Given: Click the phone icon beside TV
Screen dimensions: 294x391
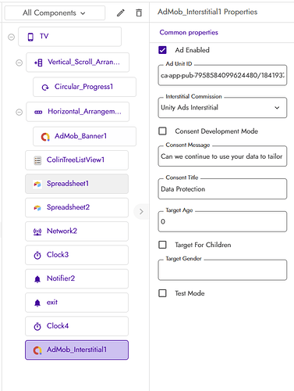Looking at the screenshot, I should click(x=30, y=37).
